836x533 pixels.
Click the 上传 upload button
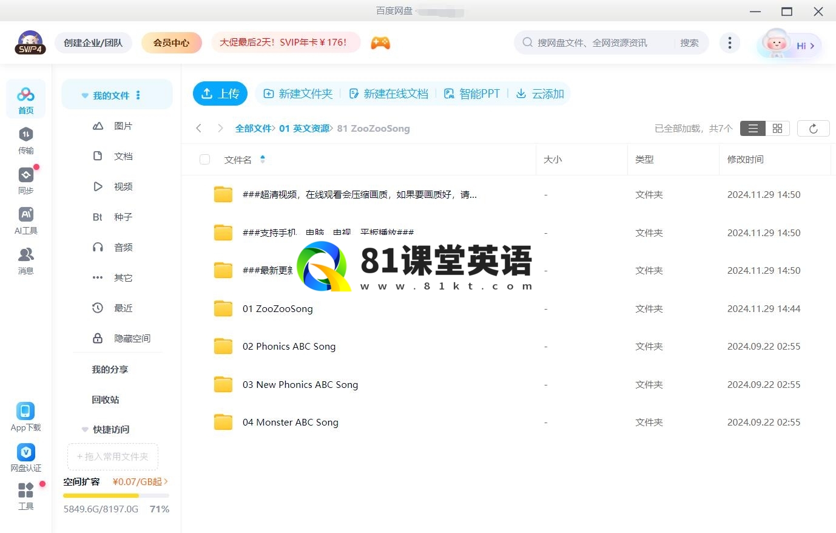[220, 93]
